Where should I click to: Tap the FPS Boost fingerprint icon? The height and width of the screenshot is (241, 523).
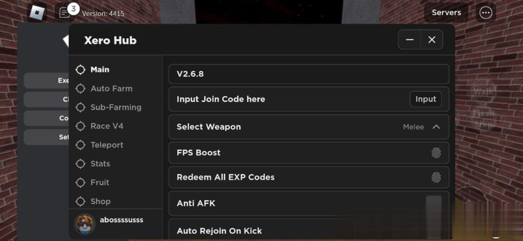(x=436, y=153)
